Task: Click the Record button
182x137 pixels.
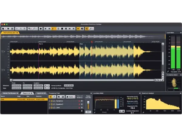Action: coord(41,29)
